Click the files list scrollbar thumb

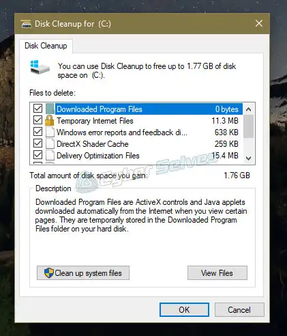tap(249, 126)
